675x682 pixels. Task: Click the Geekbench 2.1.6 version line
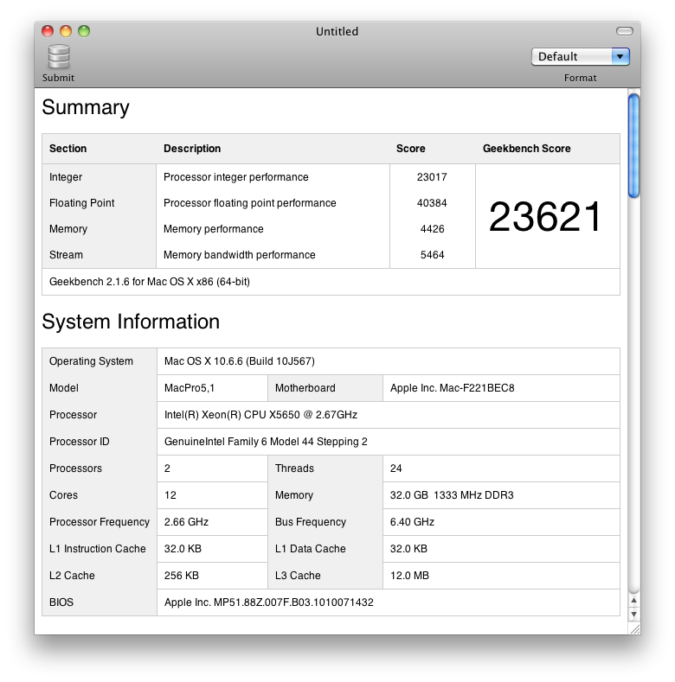[150, 282]
